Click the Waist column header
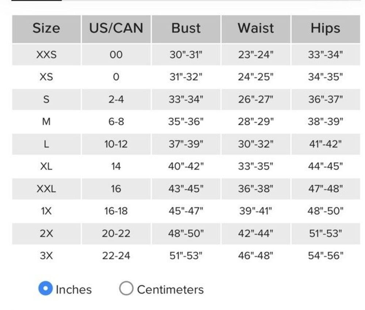Screen dimensions: 365x310 click(x=256, y=29)
